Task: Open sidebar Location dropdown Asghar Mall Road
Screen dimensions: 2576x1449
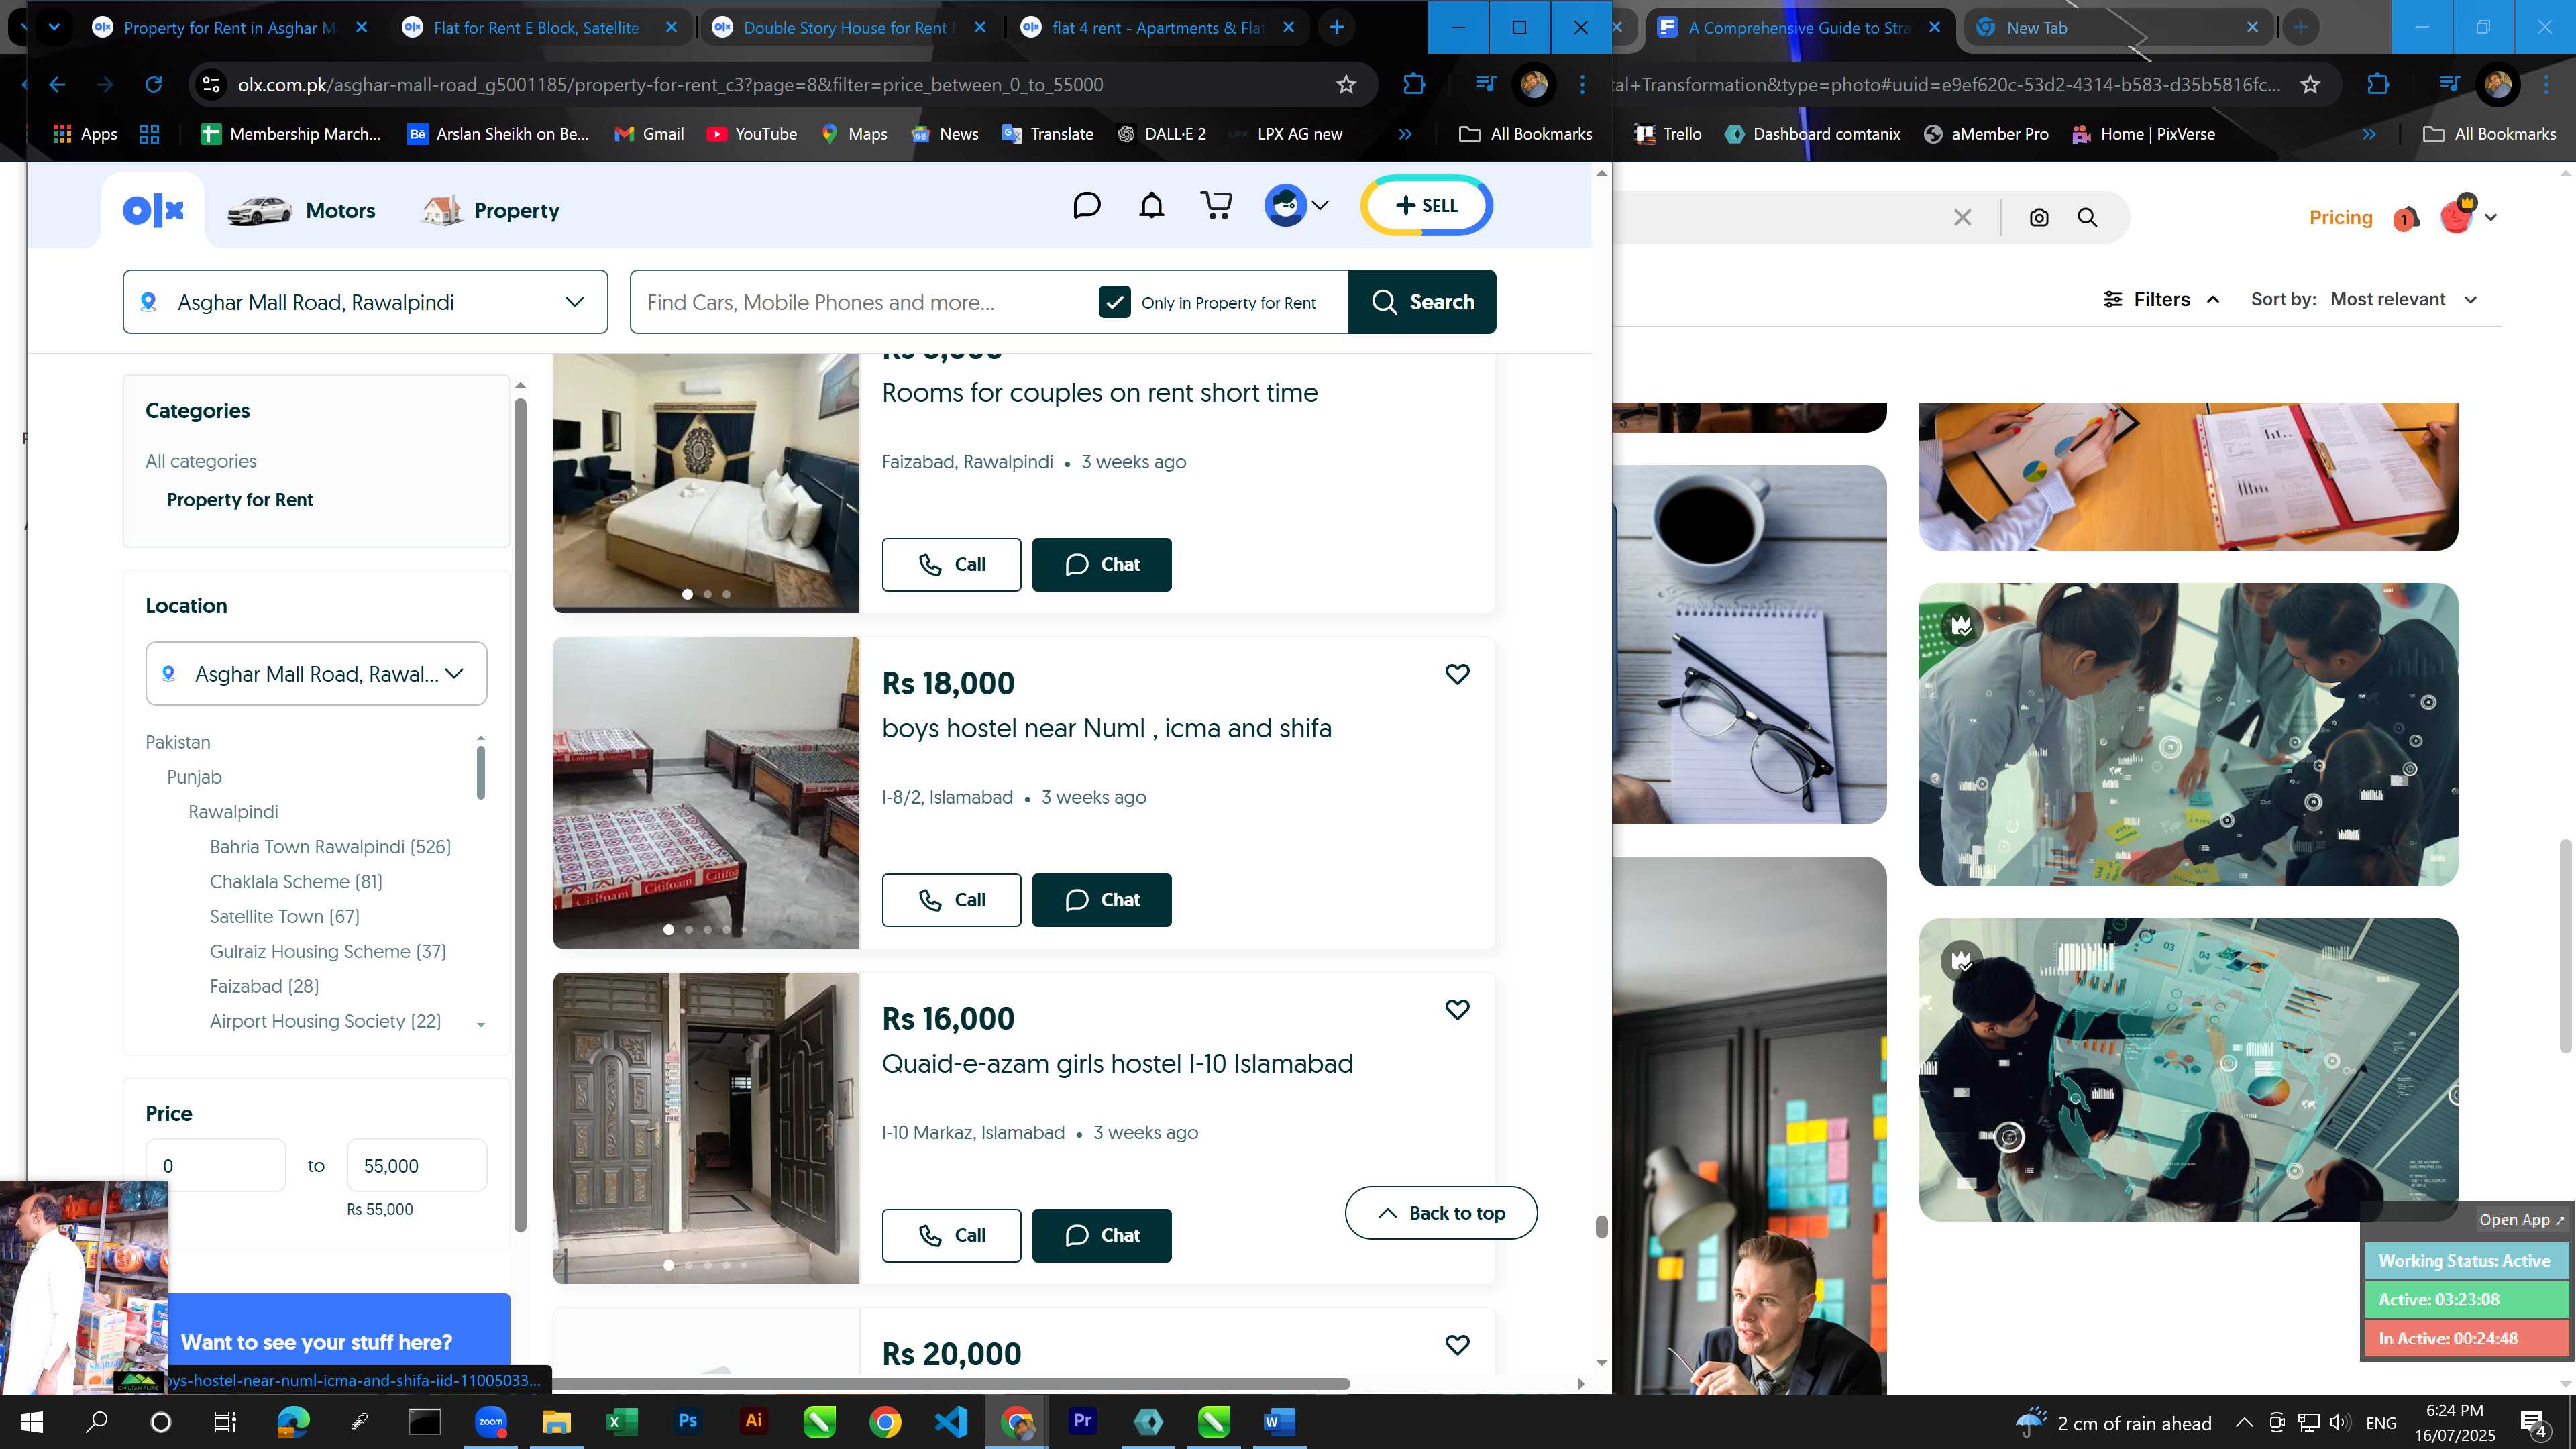Action: click(x=316, y=673)
